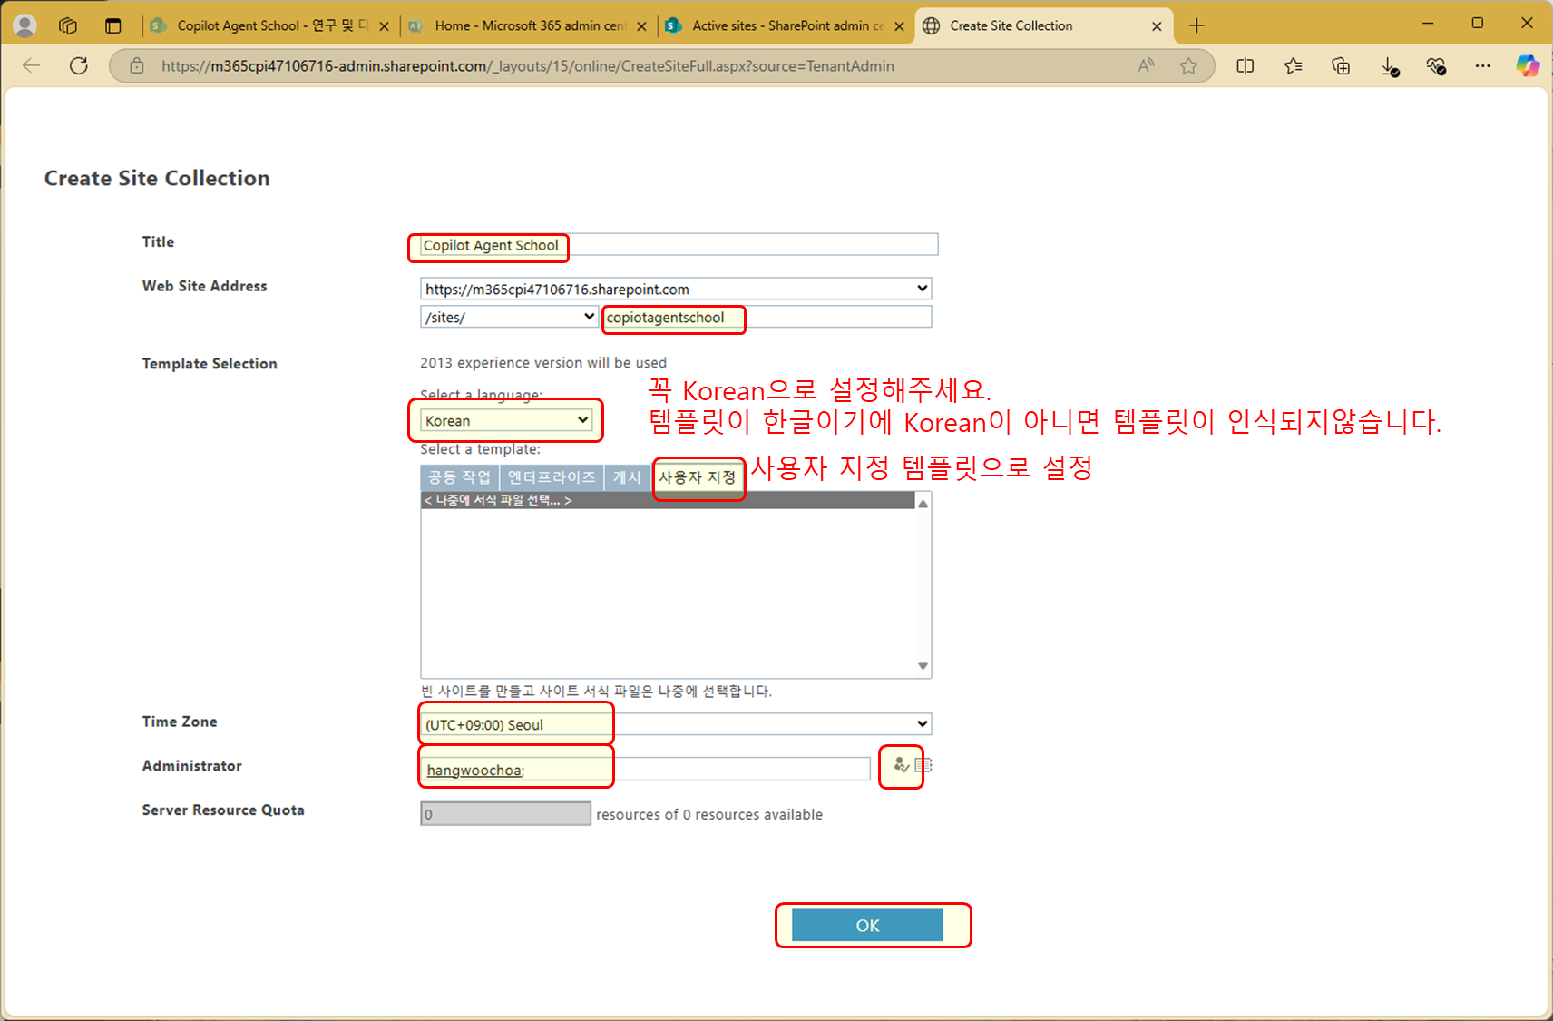This screenshot has height=1021, width=1553.
Task: Open the Favorites list icon
Action: click(1294, 65)
